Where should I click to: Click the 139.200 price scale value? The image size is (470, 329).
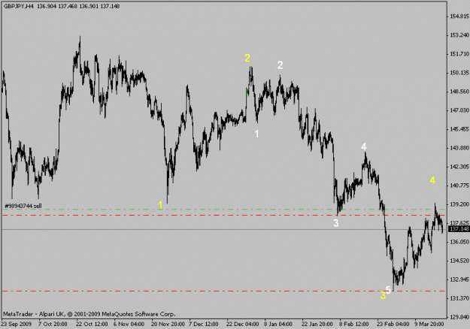tap(459, 204)
